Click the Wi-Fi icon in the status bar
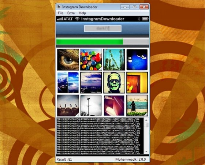This screenshot has width=205, height=165. [x=77, y=19]
